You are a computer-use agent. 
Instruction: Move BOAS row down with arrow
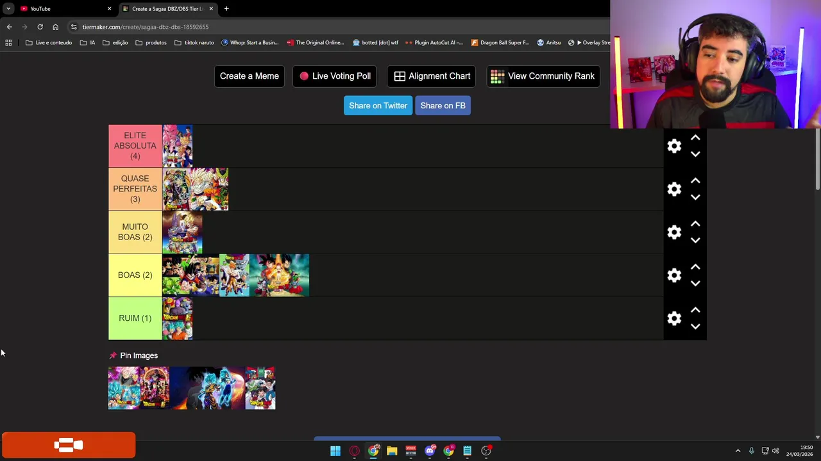[695, 284]
